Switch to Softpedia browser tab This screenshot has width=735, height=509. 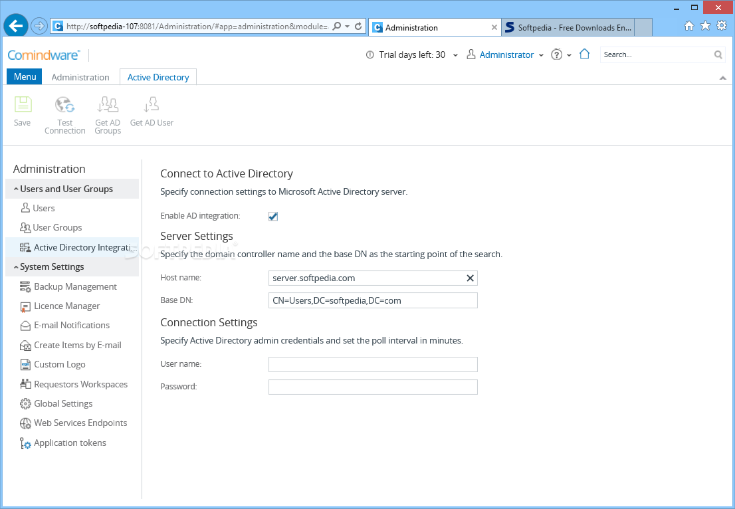(x=568, y=27)
